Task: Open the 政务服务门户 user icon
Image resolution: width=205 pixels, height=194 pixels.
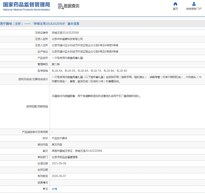Action: (x=194, y=4)
